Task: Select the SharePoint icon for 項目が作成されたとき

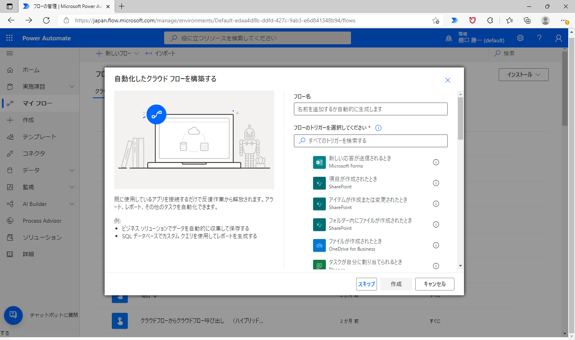Action: pos(319,183)
